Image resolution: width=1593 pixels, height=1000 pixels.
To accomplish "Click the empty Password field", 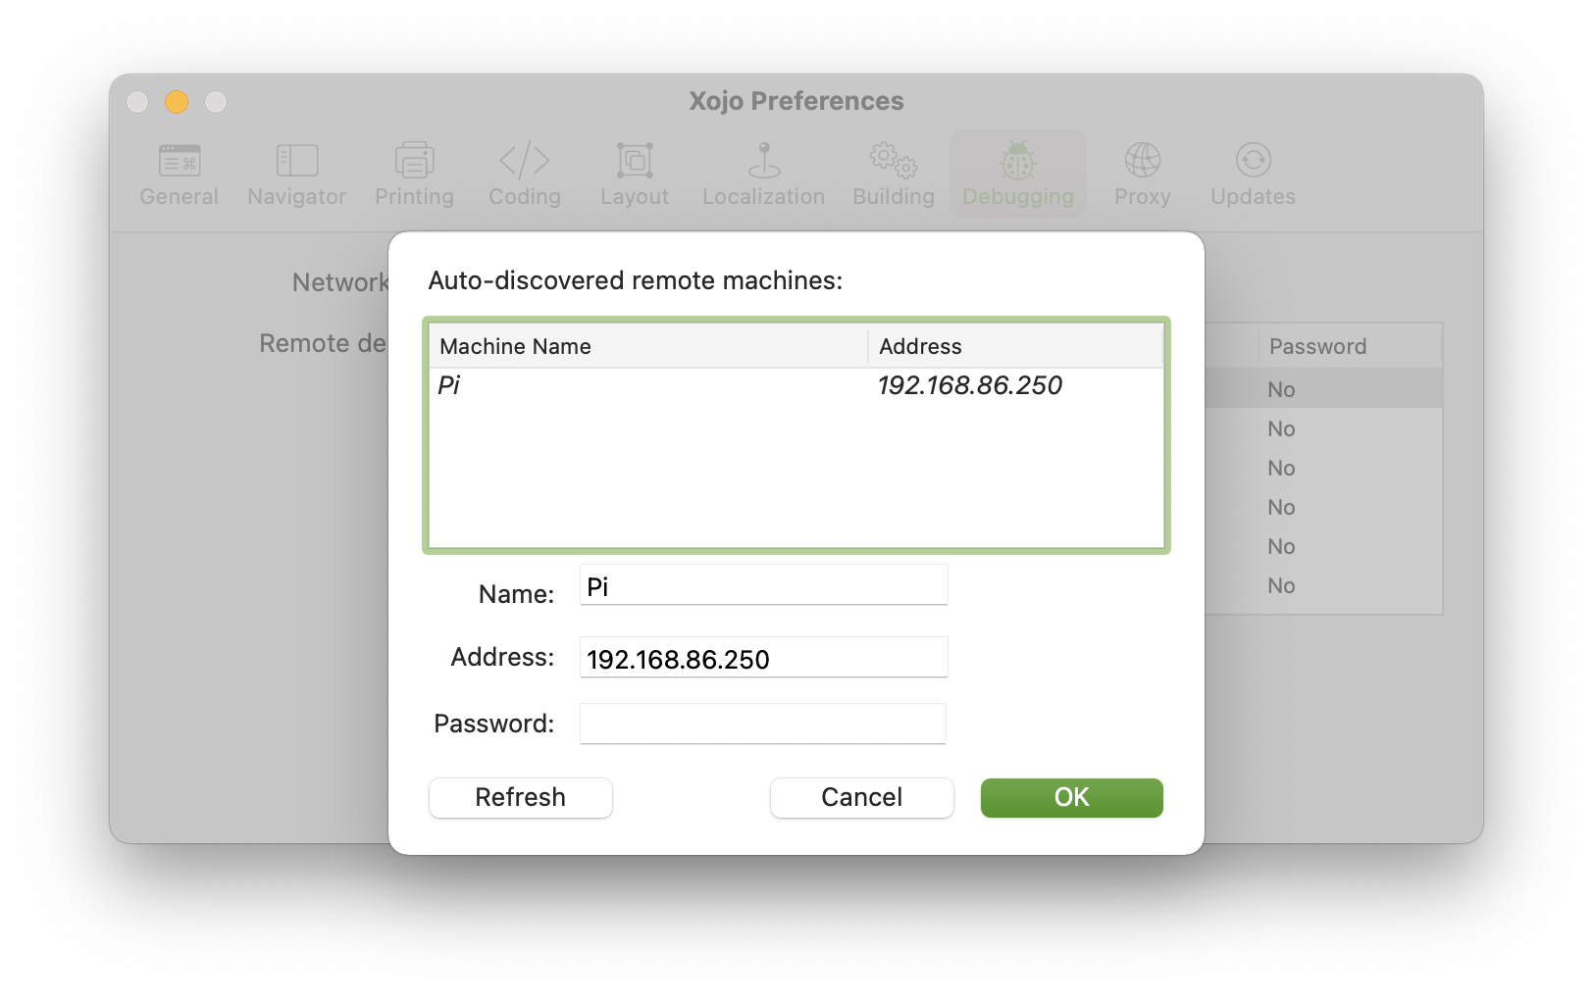I will (763, 724).
